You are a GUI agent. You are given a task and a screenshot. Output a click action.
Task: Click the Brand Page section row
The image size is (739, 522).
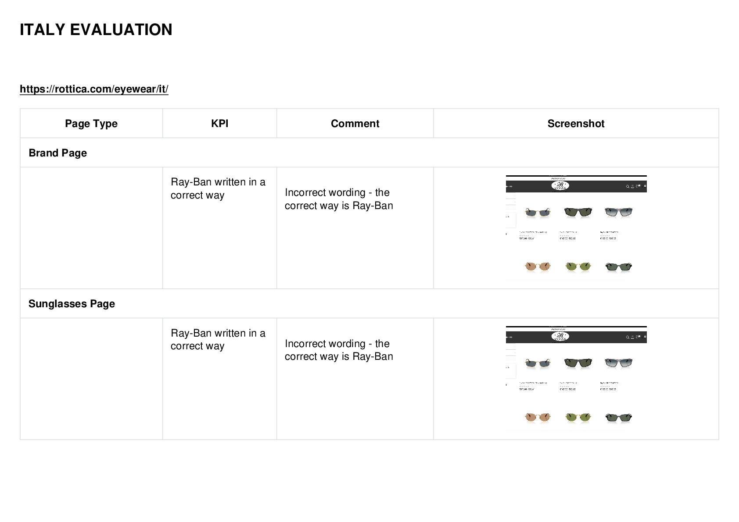pos(369,153)
